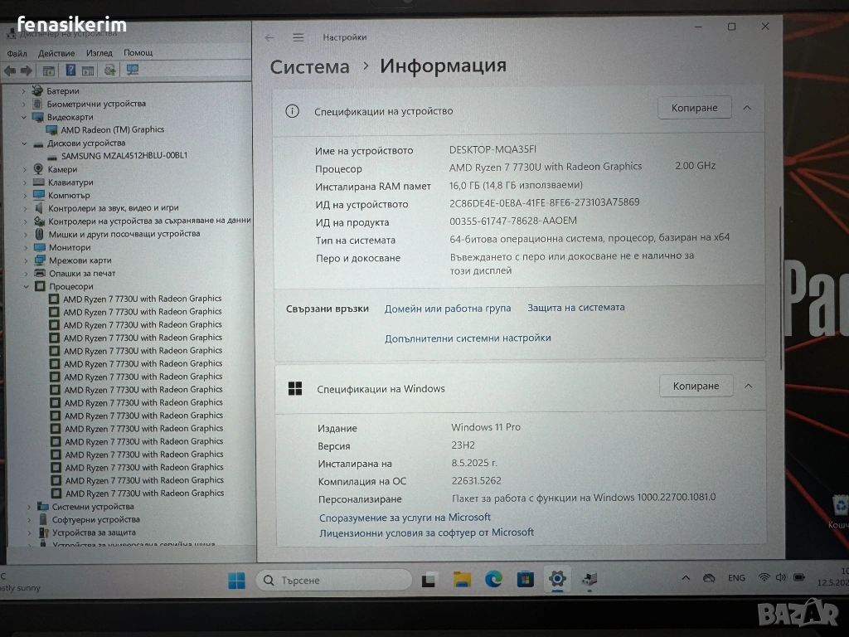
Task: Collapse the Видеокарти tree node
Action: click(24, 117)
